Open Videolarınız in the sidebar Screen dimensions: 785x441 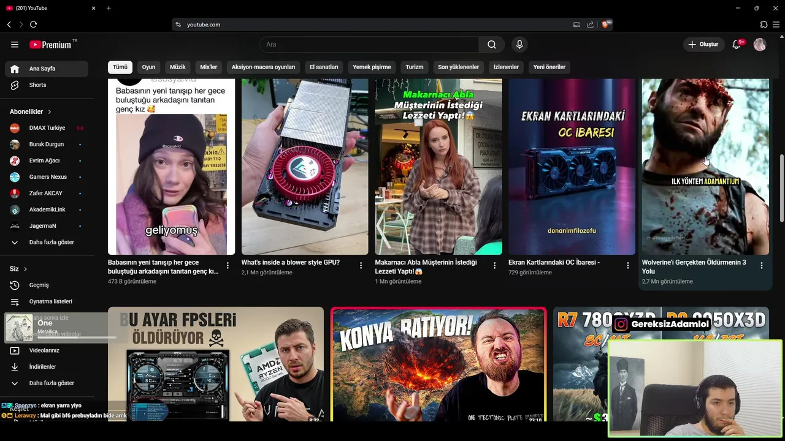pos(47,350)
